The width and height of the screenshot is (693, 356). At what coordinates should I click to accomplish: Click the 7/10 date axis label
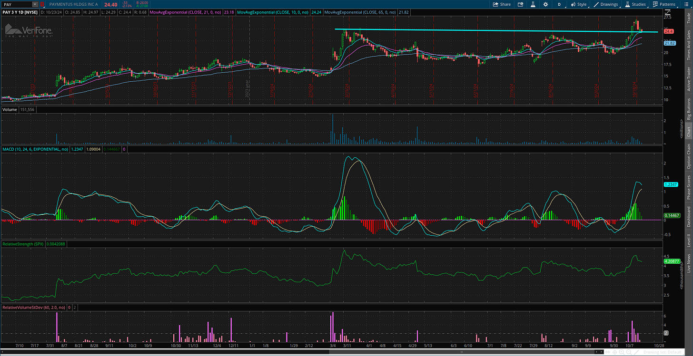point(20,346)
